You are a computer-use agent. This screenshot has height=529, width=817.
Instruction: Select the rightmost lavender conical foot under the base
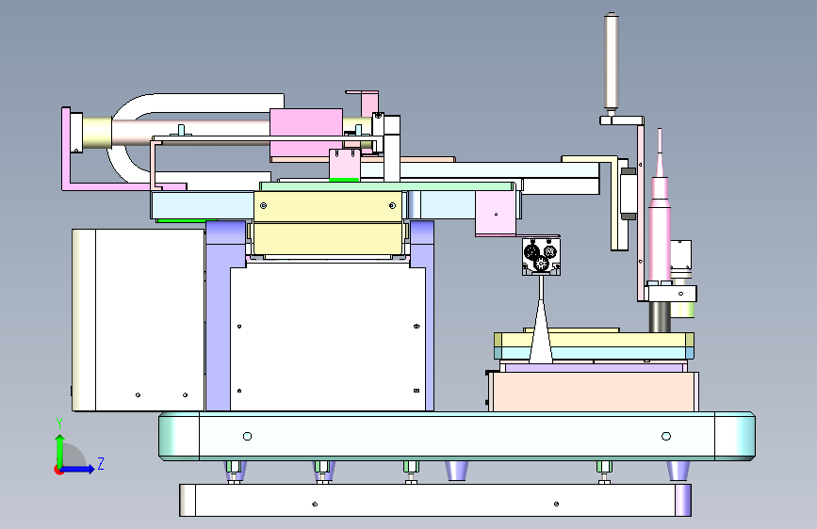(678, 470)
